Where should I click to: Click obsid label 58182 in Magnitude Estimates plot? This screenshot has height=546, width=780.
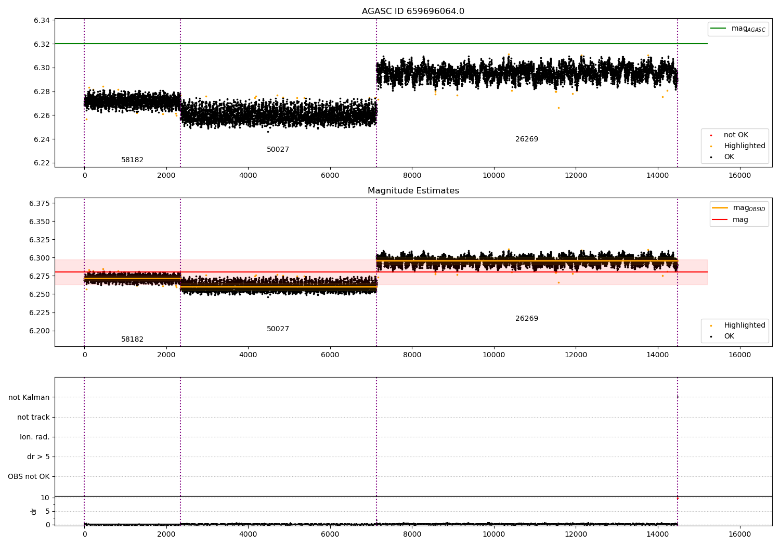132,340
